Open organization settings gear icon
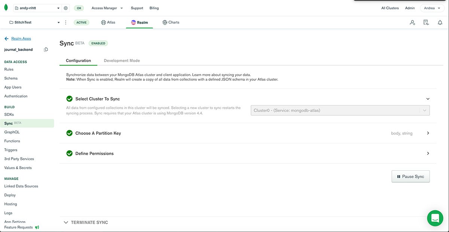 66,8
